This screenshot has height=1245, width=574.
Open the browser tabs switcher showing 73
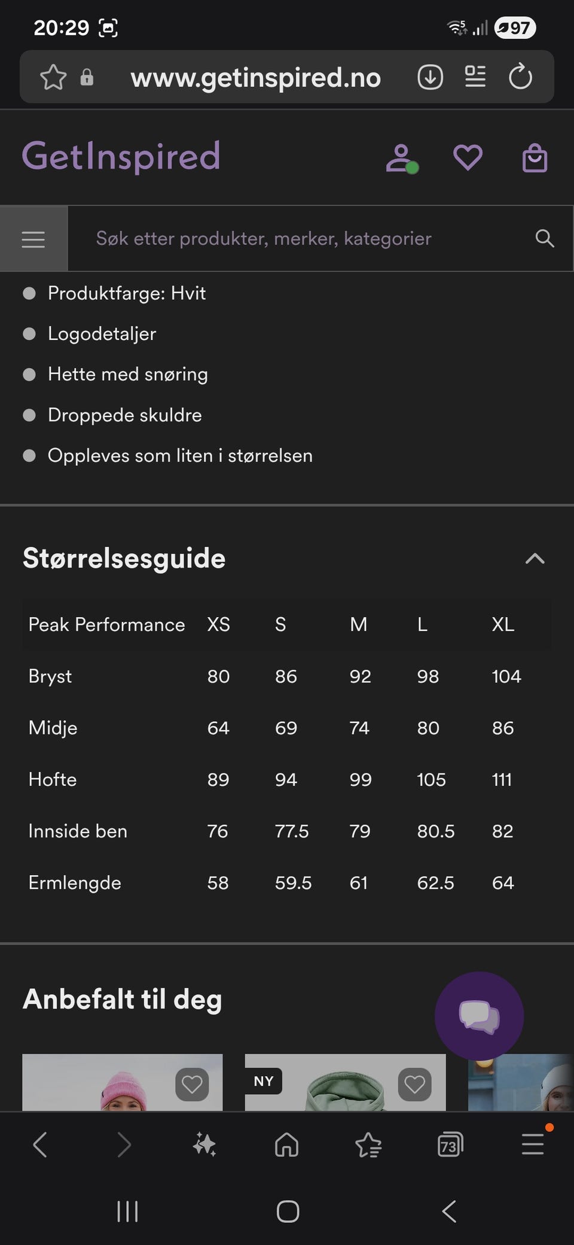(x=450, y=1144)
